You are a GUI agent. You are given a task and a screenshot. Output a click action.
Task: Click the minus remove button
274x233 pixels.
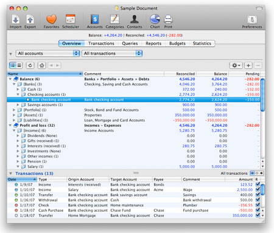pos(258,66)
